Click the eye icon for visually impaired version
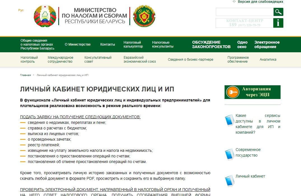 point(234,2)
